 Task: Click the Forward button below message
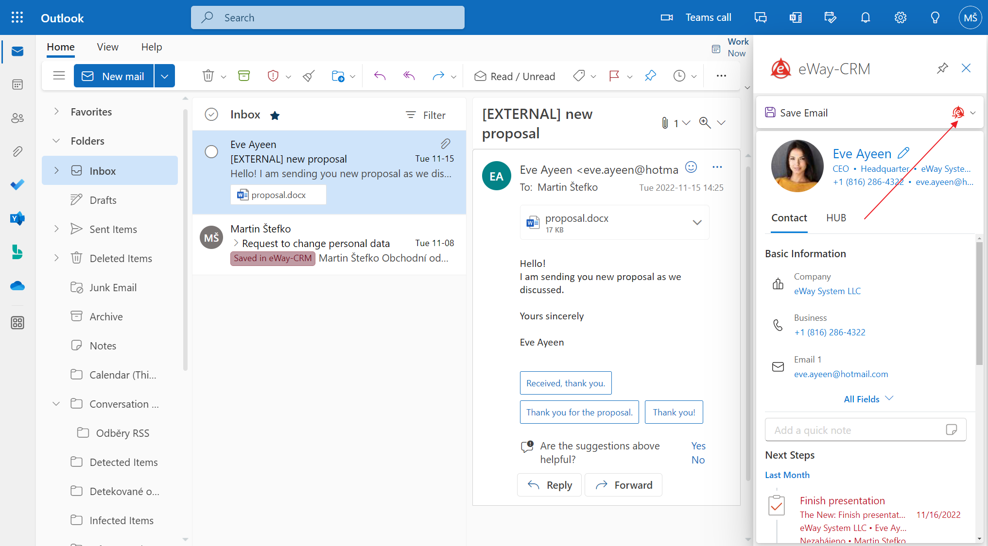click(x=624, y=485)
